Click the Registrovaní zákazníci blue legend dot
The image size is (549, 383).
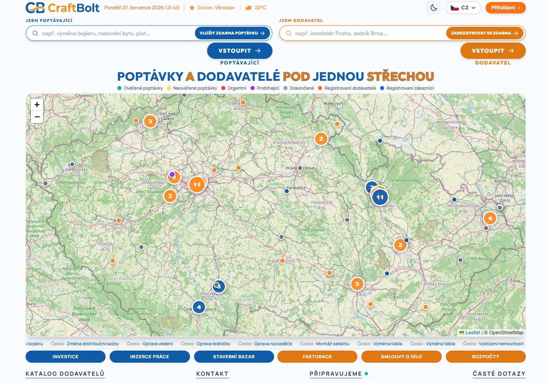tap(382, 88)
